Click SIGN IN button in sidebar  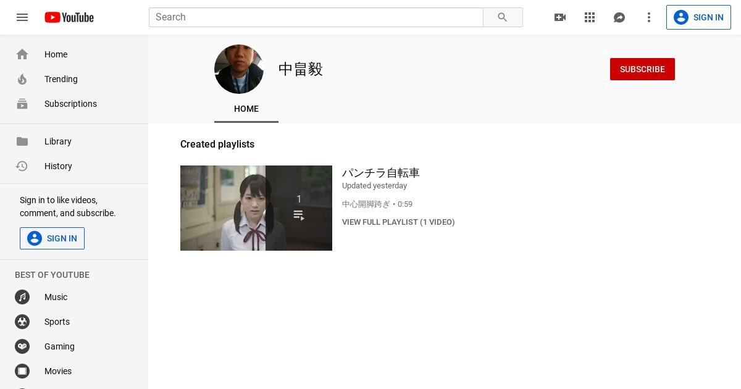point(52,238)
